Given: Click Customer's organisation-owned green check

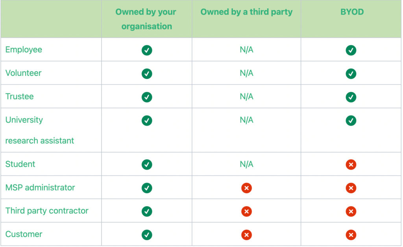Looking at the screenshot, I should (147, 235).
